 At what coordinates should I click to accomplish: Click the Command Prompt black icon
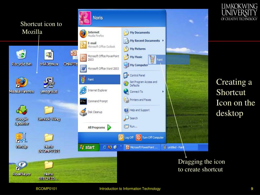[x=83, y=101]
